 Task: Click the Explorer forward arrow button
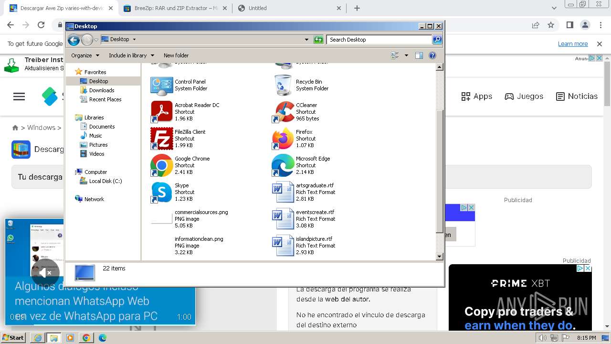click(87, 40)
